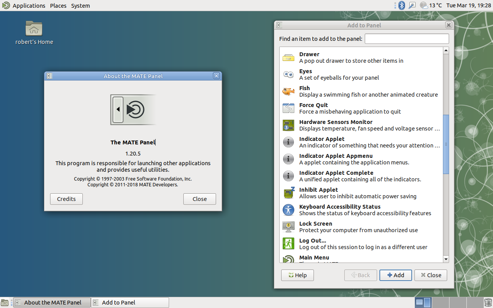Switch to Add to Panel taskbar entry

130,303
